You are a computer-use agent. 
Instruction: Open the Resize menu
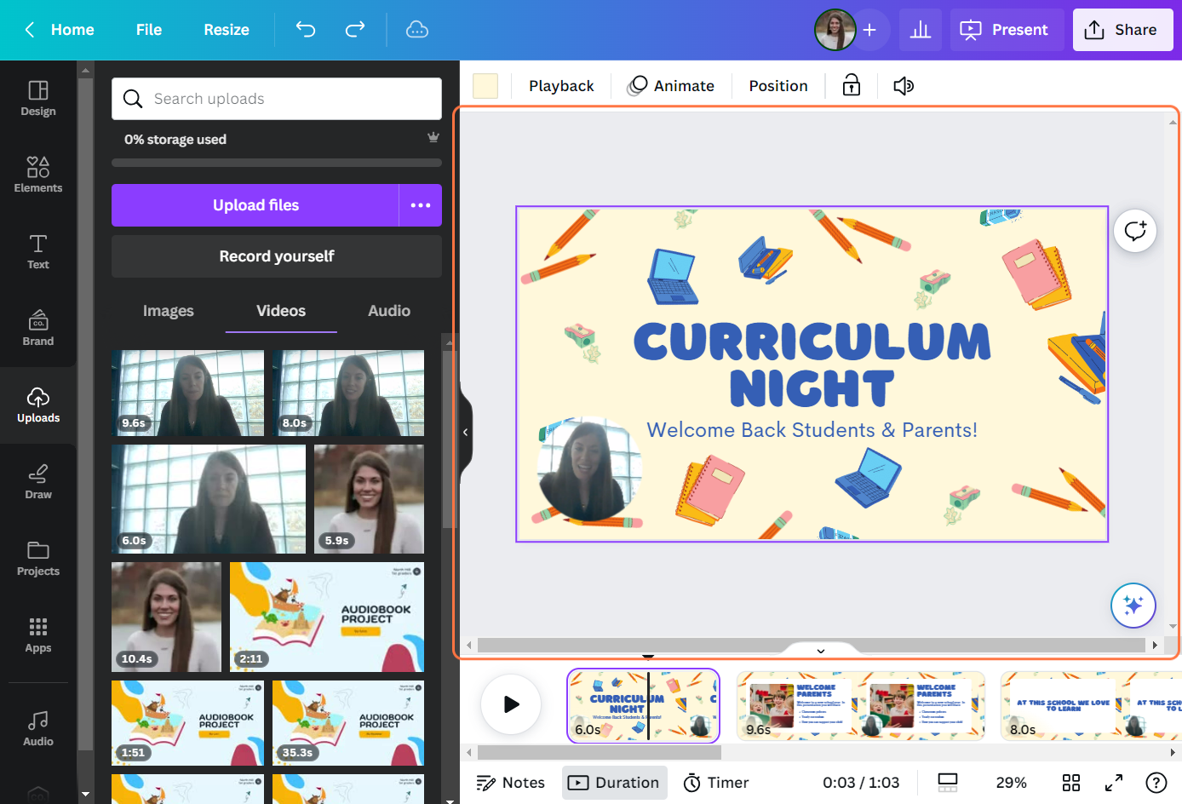[x=227, y=30]
